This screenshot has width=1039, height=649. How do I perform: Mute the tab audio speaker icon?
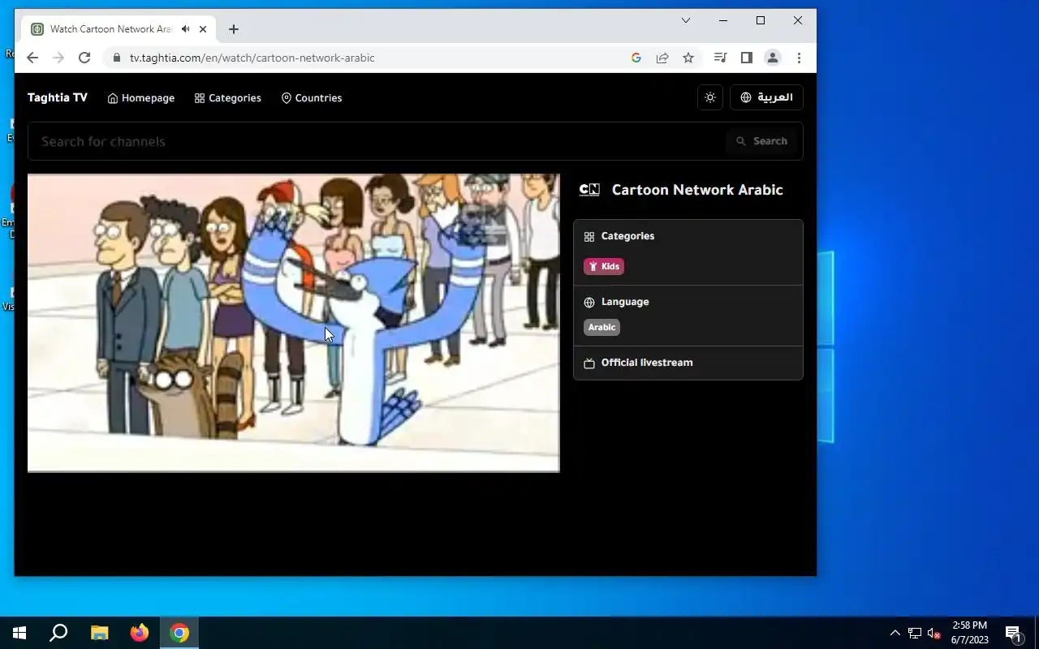pyautogui.click(x=186, y=29)
